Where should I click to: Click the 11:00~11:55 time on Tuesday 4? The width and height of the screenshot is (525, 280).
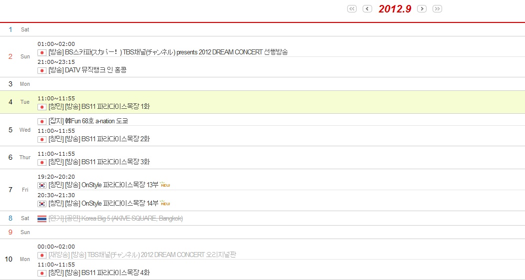click(x=56, y=99)
